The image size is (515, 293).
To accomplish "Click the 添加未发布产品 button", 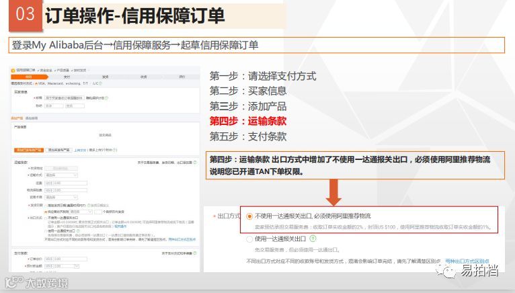I will [59, 150].
